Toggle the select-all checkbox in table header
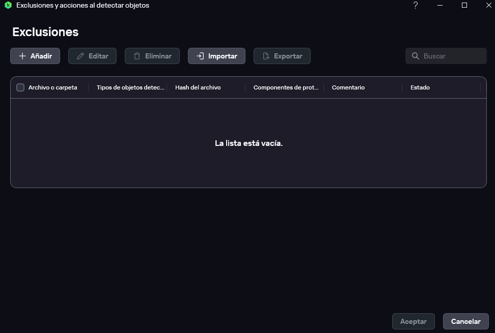Image resolution: width=495 pixels, height=333 pixels. click(x=20, y=87)
